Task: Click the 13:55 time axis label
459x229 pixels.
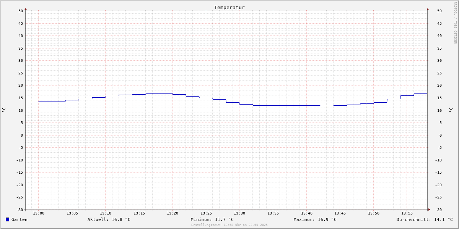Action: (x=407, y=213)
